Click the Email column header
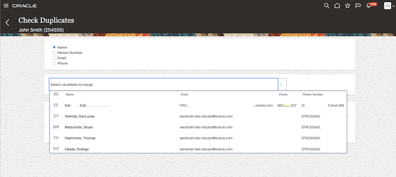The height and width of the screenshot is (177, 396). pyautogui.click(x=184, y=94)
